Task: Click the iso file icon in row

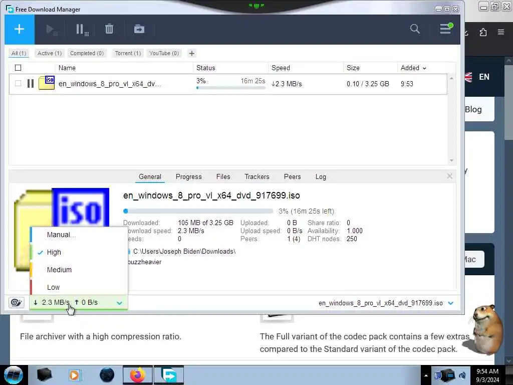Action: click(x=47, y=83)
